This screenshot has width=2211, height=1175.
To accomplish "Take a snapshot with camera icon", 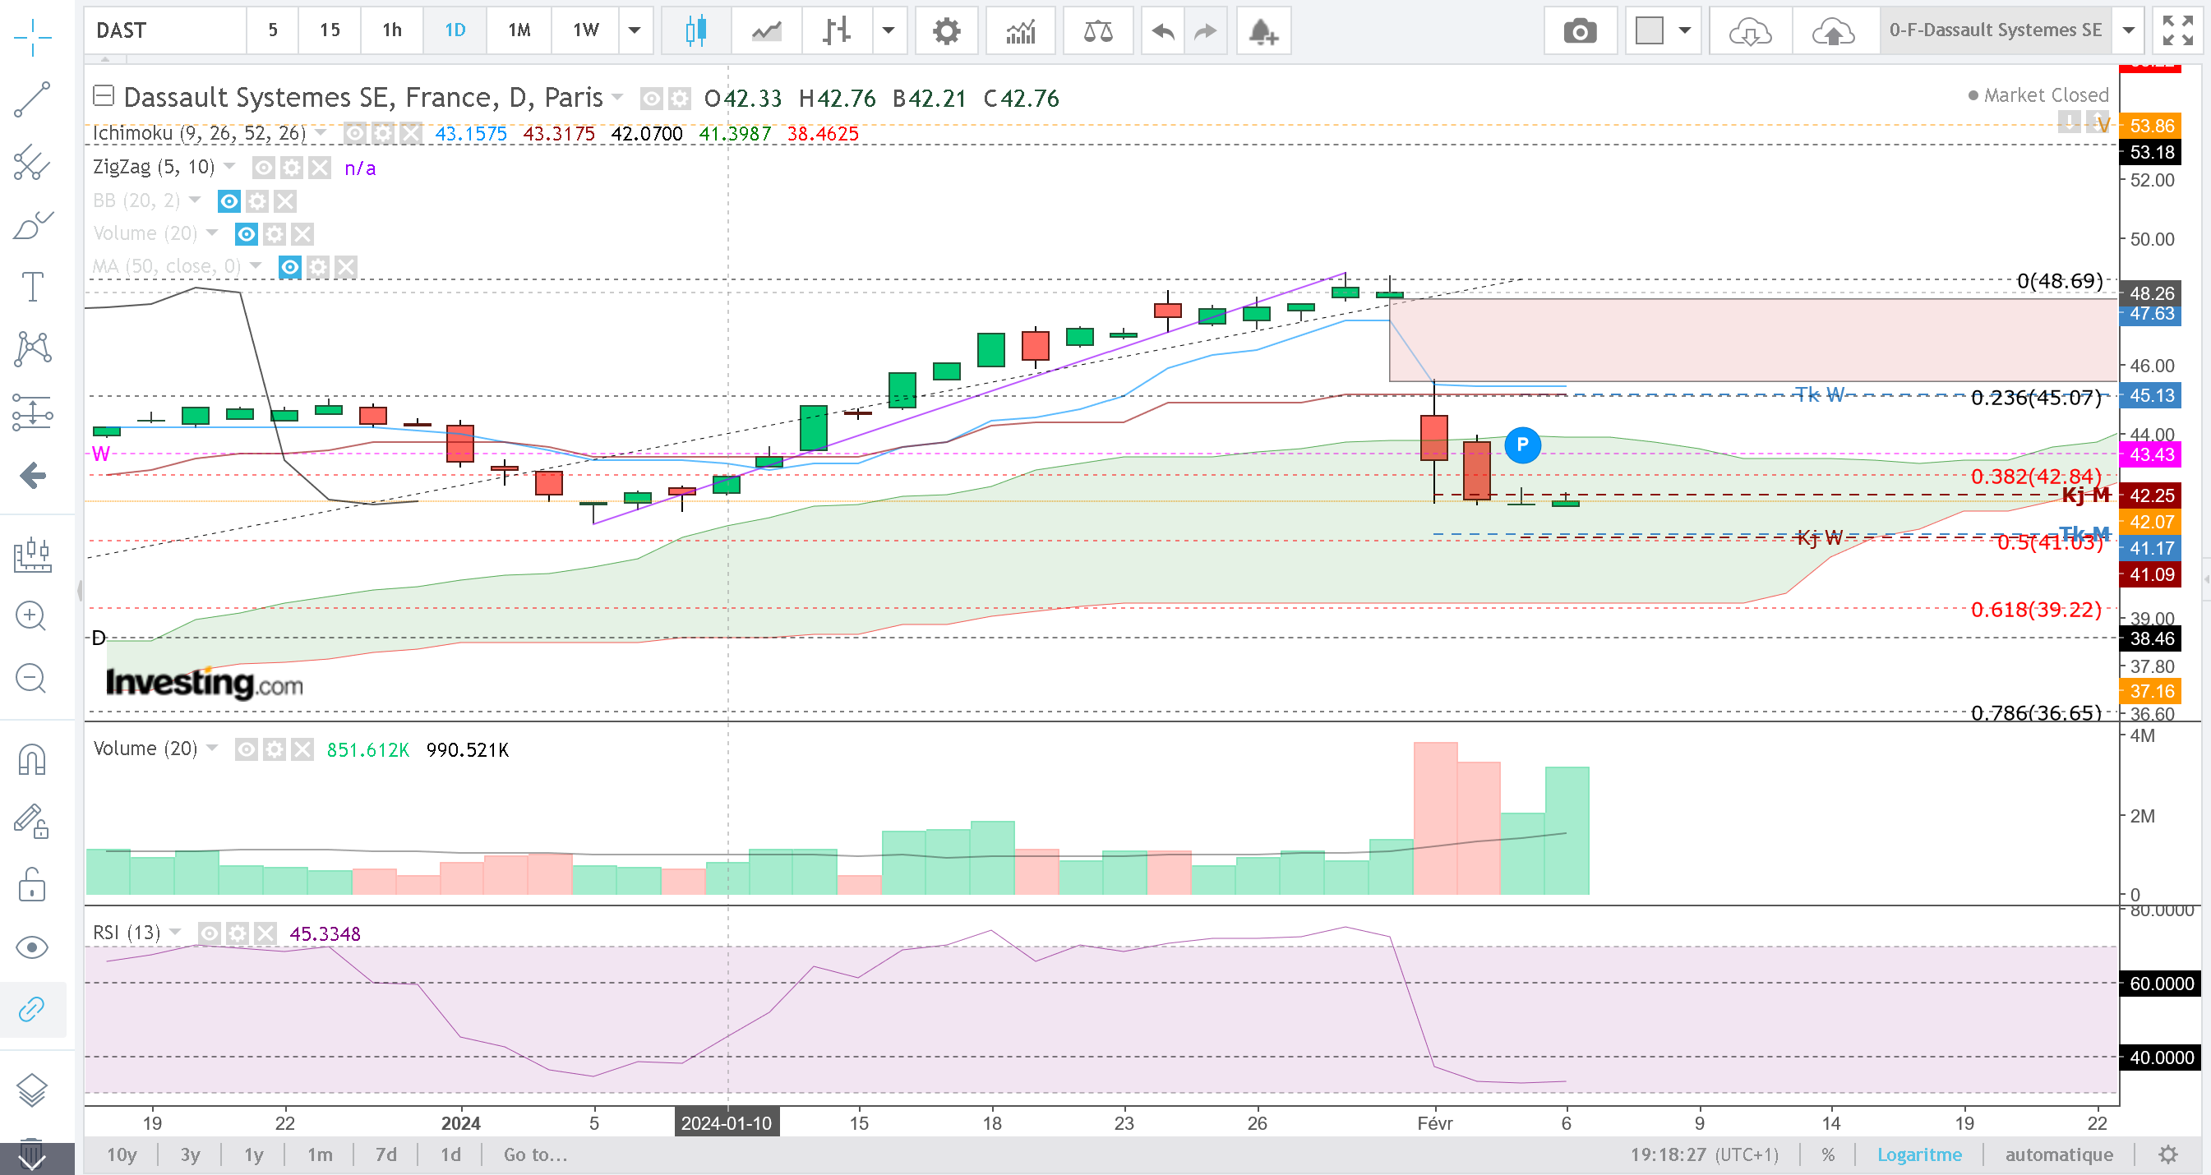I will tap(1579, 31).
